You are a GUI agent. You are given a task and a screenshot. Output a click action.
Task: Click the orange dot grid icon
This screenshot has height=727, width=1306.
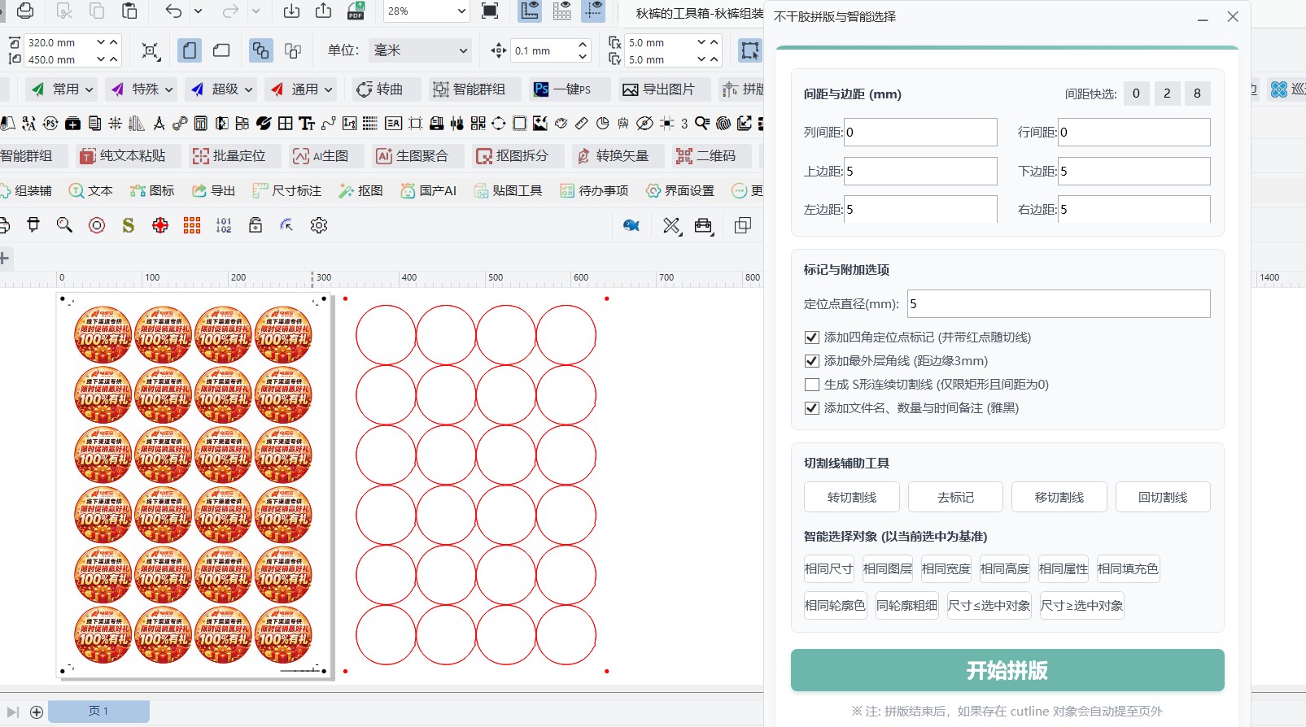coord(192,225)
